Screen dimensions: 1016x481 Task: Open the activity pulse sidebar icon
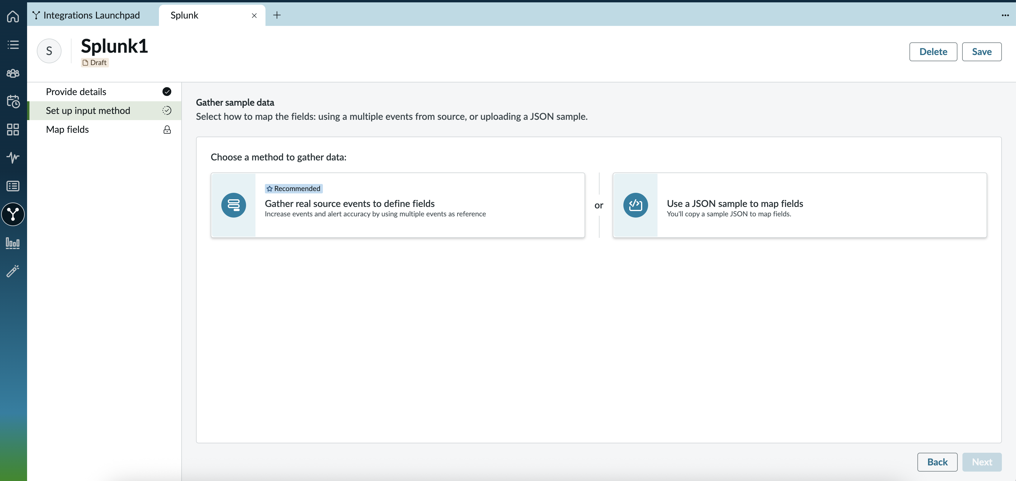coord(13,157)
